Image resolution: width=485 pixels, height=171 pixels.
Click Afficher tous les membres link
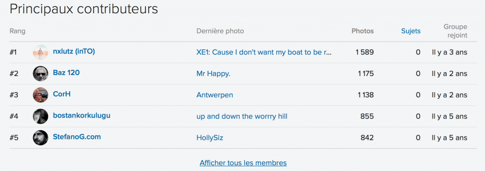[243, 162]
